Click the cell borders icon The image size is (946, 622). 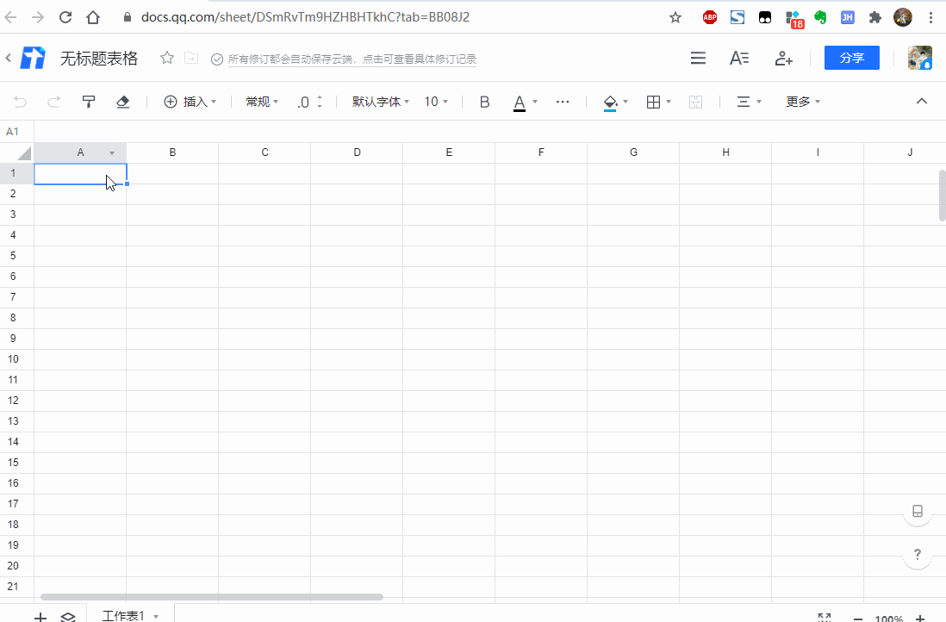653,101
